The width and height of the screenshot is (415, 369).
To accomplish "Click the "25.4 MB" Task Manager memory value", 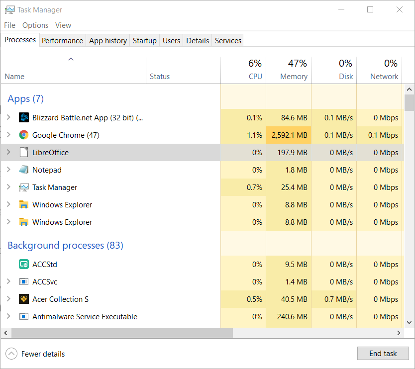I will point(294,187).
